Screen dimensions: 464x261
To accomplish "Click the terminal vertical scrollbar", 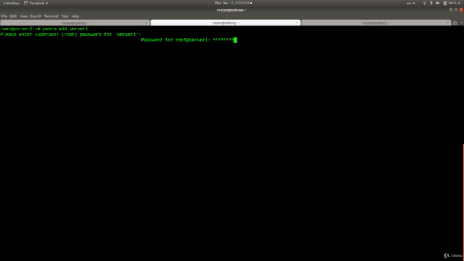I will 463,202.
